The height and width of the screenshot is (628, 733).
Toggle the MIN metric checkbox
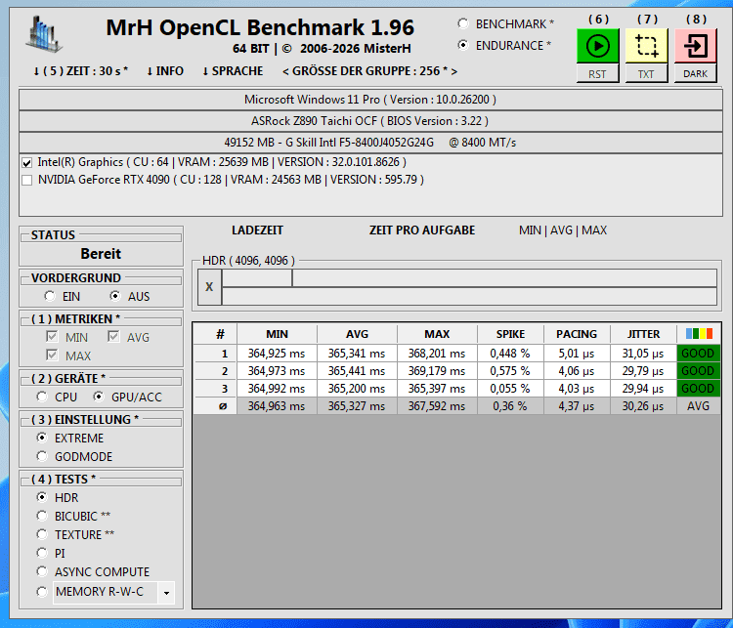click(52, 337)
